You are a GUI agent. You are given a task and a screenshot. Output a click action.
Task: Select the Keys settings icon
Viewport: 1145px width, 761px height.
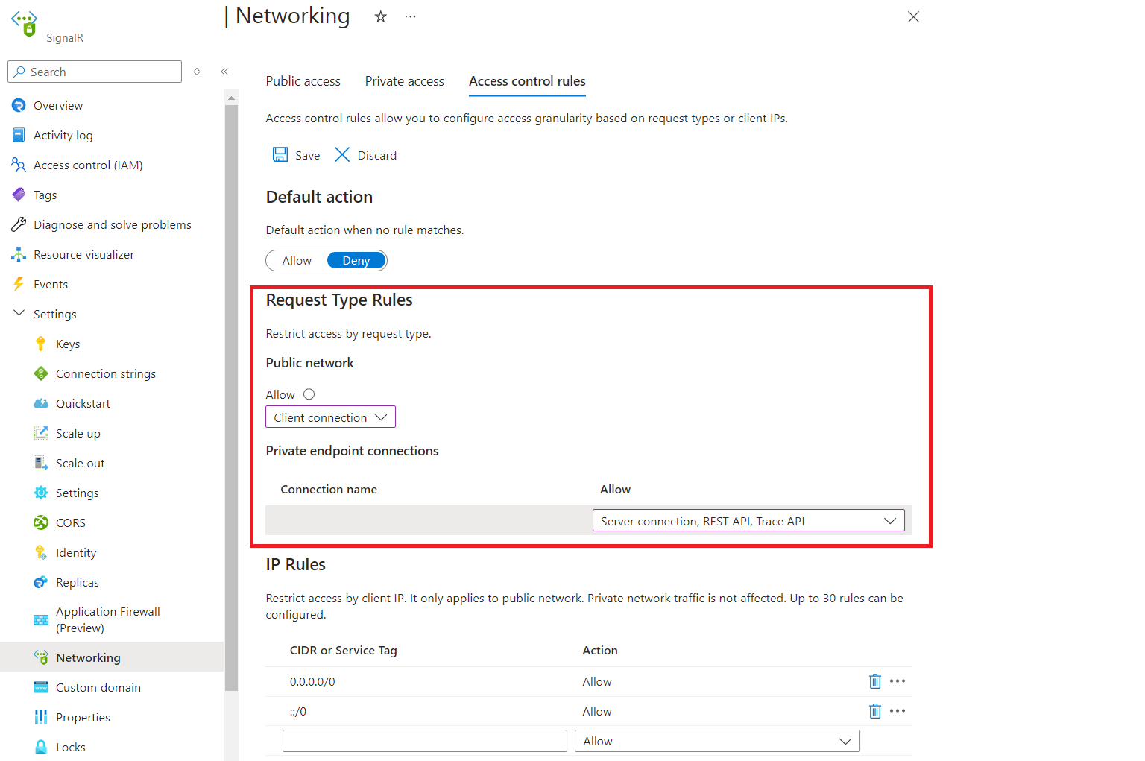pyautogui.click(x=41, y=344)
